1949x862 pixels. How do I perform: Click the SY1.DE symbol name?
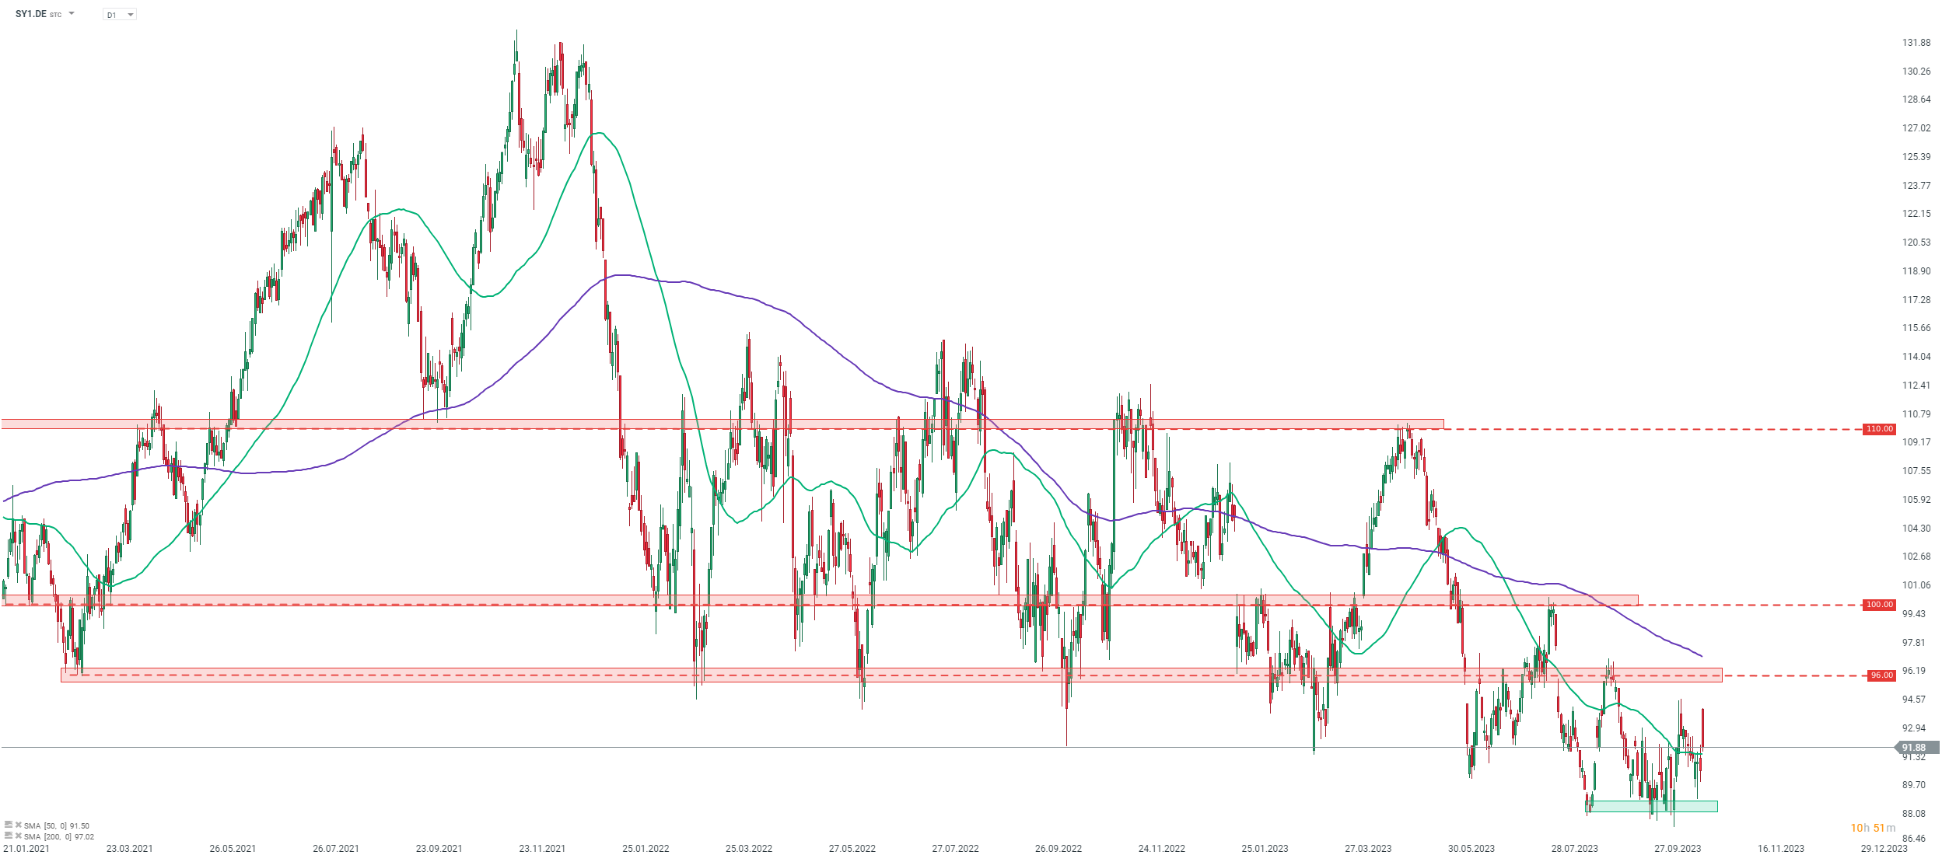(31, 14)
